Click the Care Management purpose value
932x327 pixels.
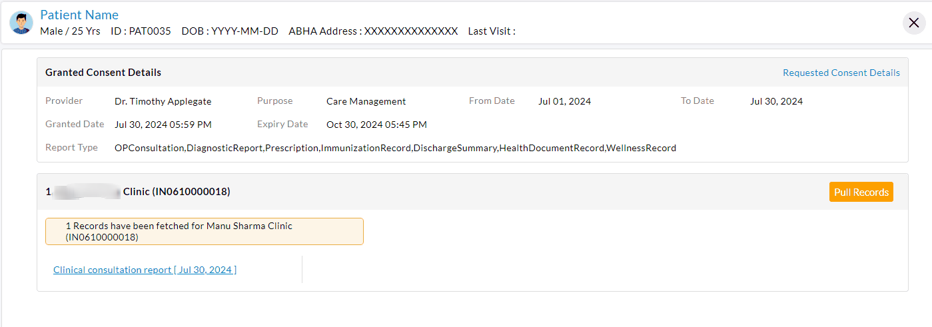[x=366, y=101]
